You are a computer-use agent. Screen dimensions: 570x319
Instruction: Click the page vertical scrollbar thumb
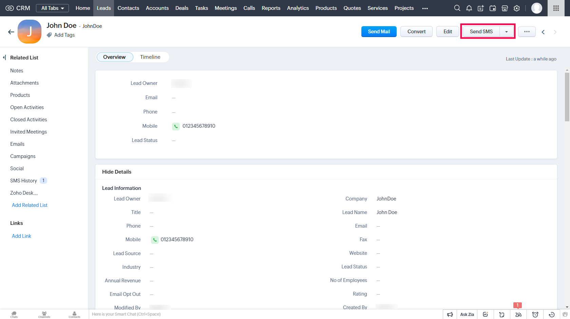coord(567,97)
